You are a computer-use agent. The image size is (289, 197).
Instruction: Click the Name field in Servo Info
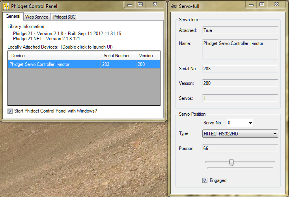tap(240, 49)
